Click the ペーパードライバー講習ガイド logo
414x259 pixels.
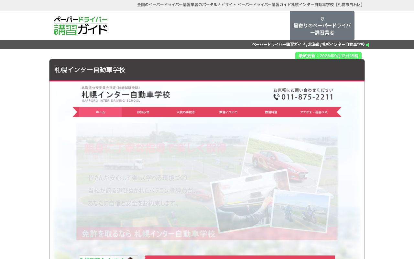(80, 26)
